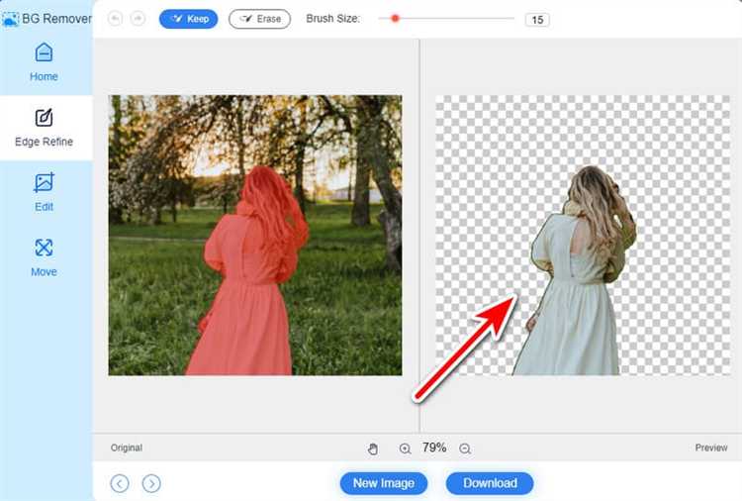Click the Brush Size slider handle

click(x=395, y=19)
